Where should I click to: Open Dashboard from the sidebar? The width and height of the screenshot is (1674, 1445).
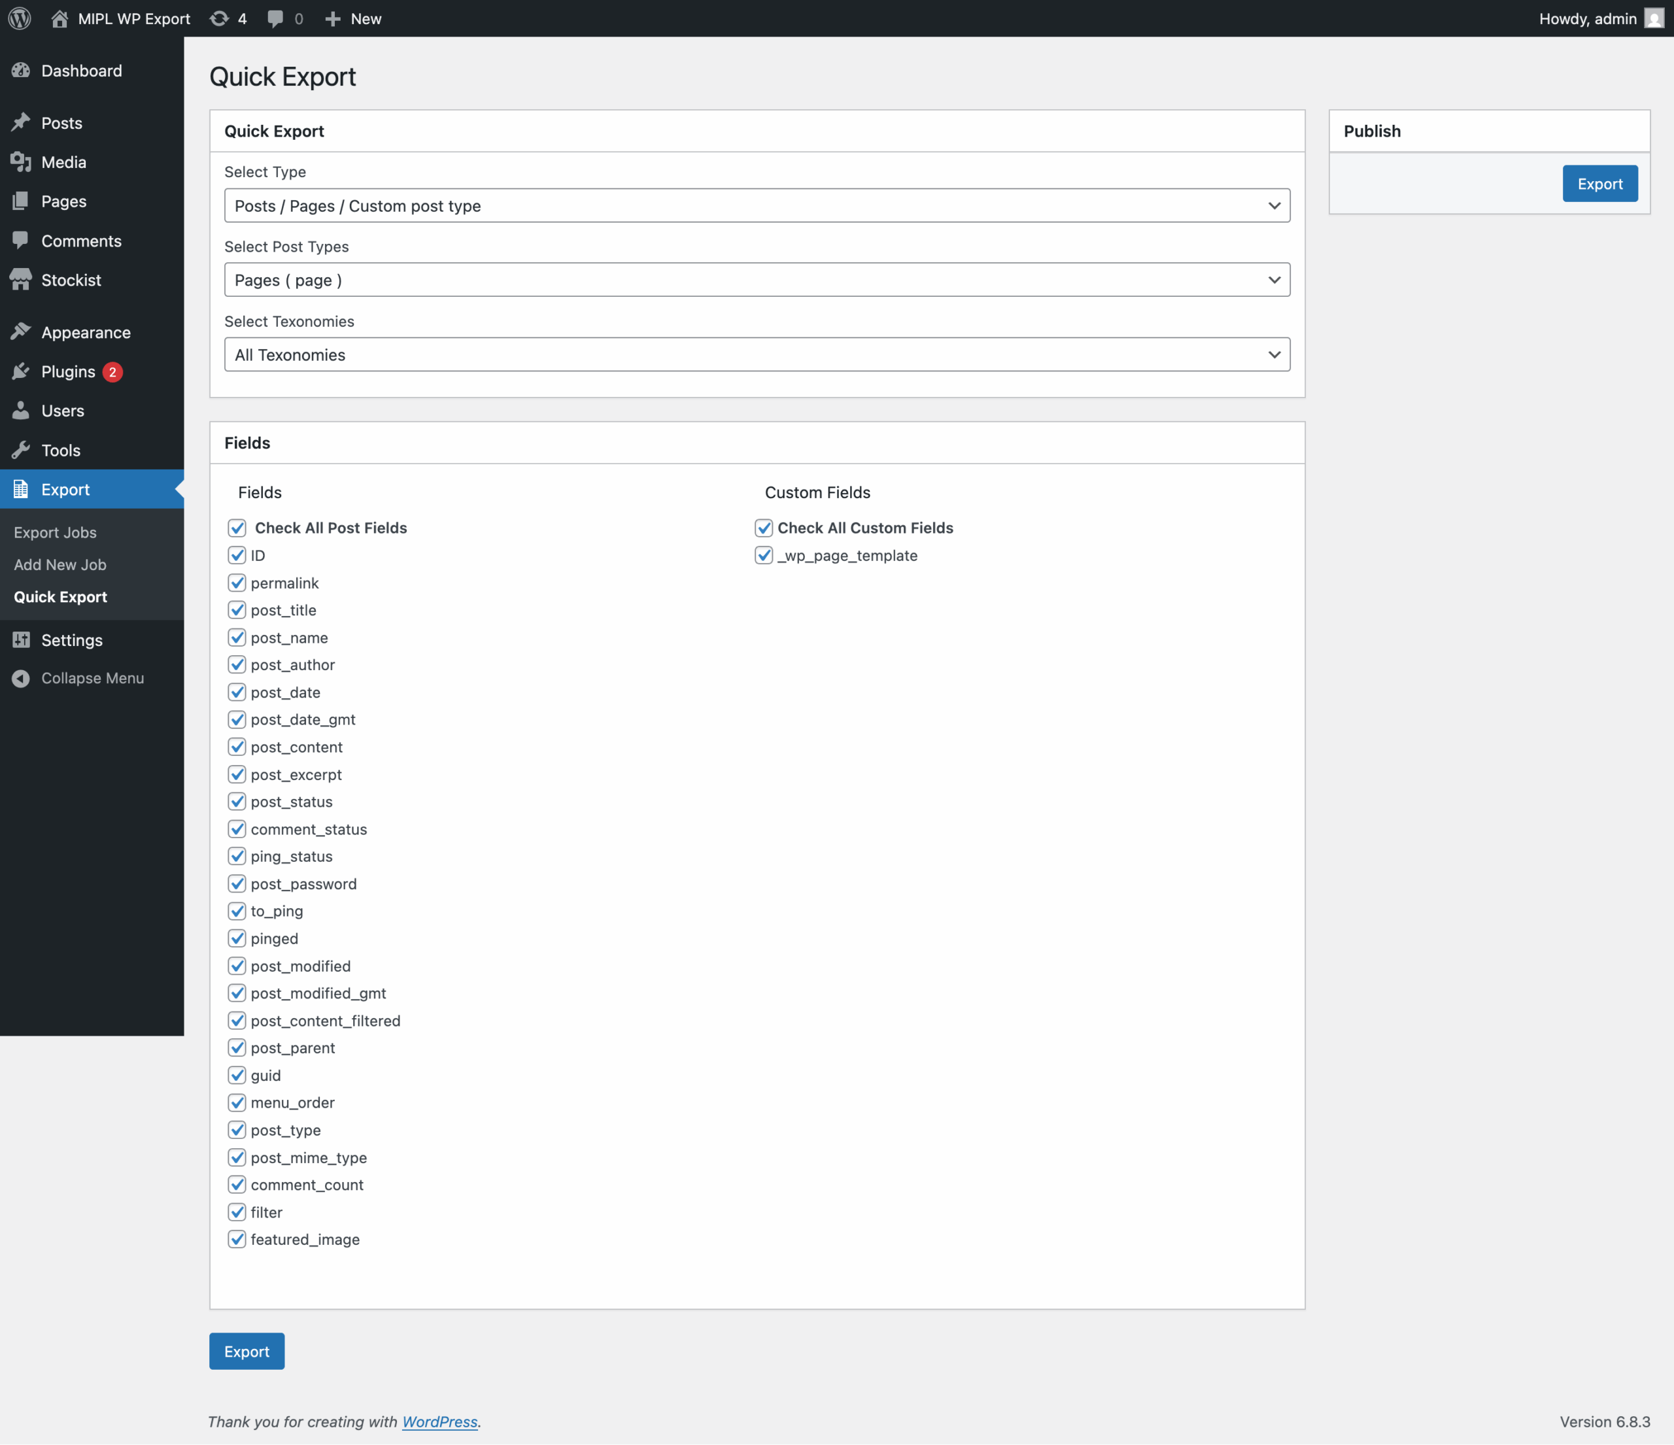tap(81, 70)
